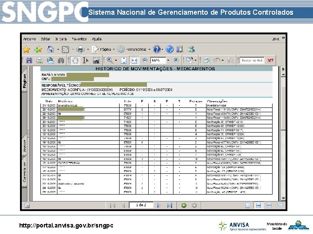
Task: Click the blue globe browser icon
Action: coord(170,49)
